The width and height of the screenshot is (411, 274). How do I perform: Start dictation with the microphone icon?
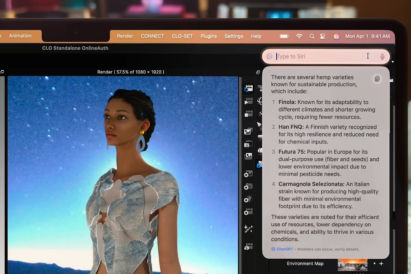pyautogui.click(x=382, y=56)
